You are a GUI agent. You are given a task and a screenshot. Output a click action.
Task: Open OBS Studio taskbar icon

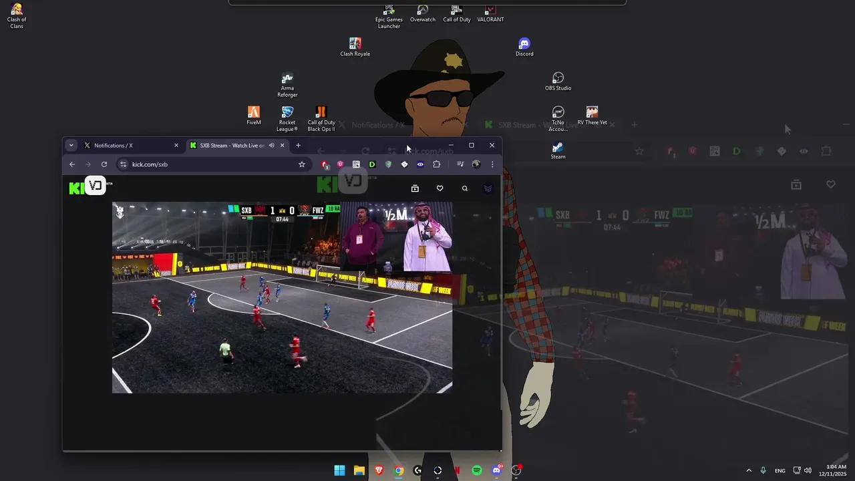tap(516, 470)
